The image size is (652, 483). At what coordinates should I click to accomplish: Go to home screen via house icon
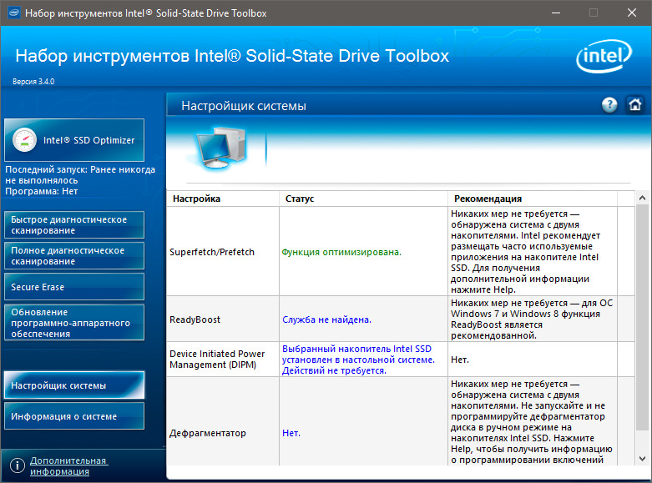635,105
